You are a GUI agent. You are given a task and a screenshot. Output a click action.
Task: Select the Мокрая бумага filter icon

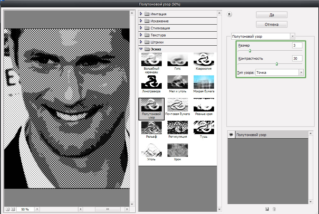(204, 82)
